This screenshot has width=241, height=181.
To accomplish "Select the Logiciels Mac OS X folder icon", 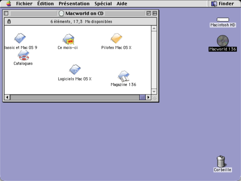I will point(75,69).
